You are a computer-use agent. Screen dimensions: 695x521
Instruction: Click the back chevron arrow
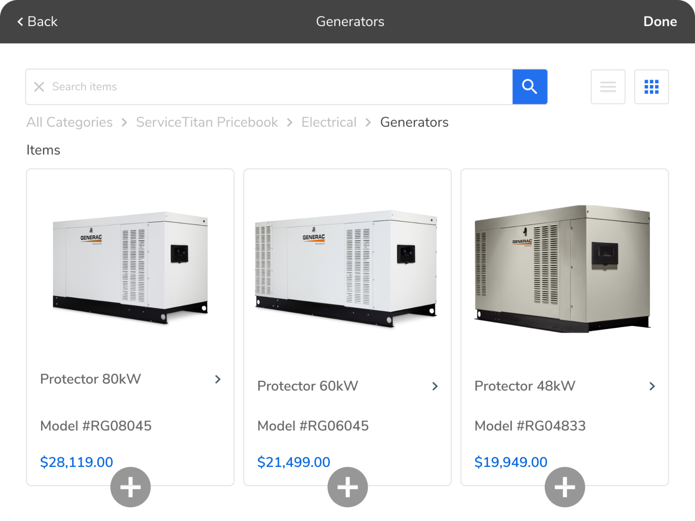[x=20, y=21]
